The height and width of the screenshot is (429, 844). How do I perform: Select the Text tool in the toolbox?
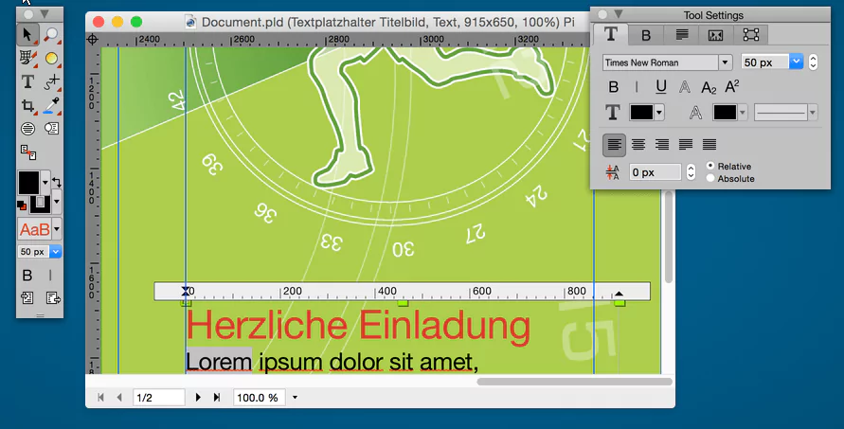coord(27,81)
